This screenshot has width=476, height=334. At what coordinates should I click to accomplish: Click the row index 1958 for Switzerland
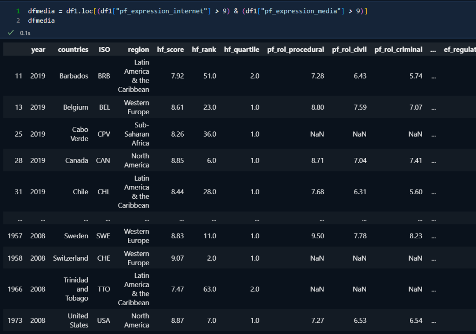[x=15, y=258]
